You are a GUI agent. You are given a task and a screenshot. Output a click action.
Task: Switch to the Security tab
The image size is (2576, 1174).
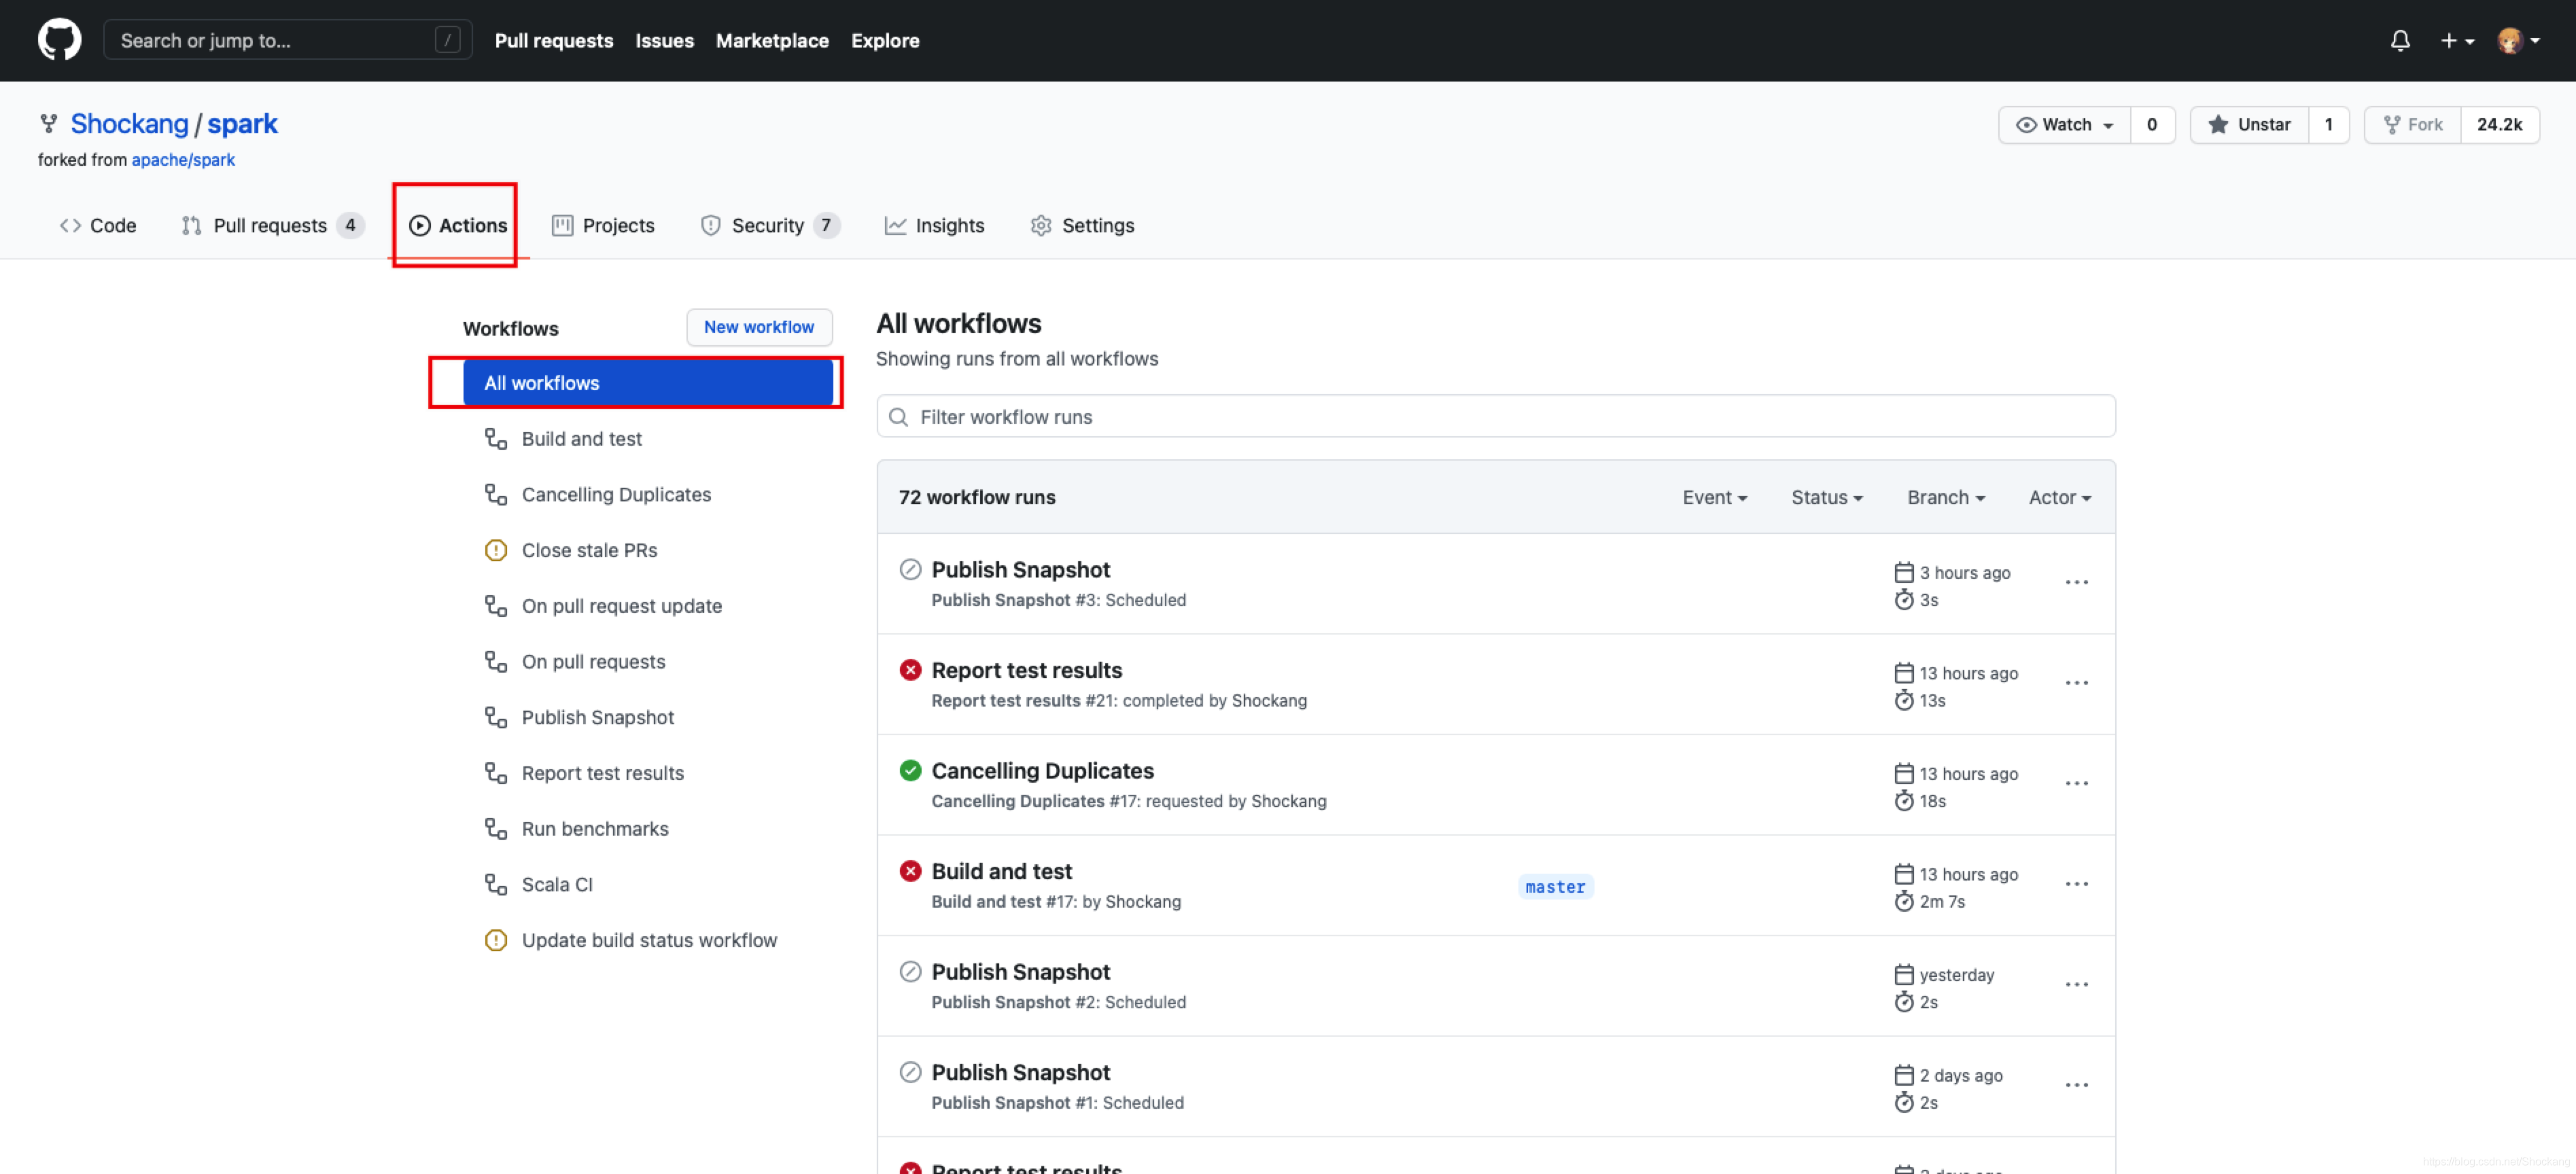coord(769,225)
